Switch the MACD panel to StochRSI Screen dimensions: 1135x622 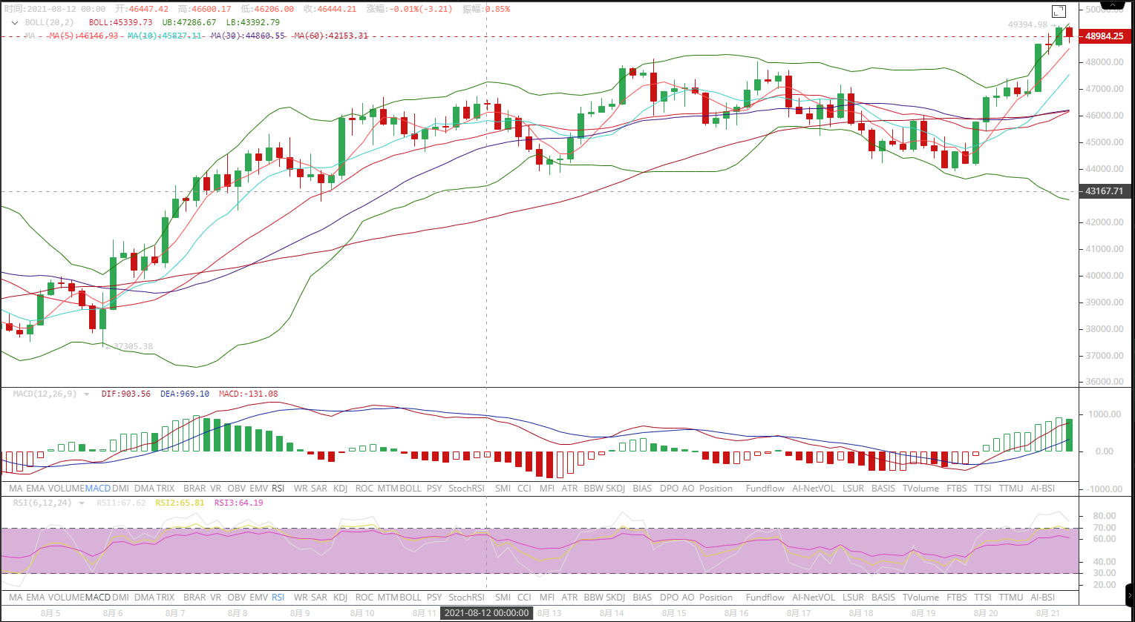click(x=466, y=489)
